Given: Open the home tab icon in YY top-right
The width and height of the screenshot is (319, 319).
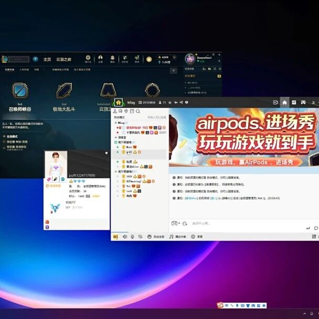Looking at the screenshot, I should 284,102.
